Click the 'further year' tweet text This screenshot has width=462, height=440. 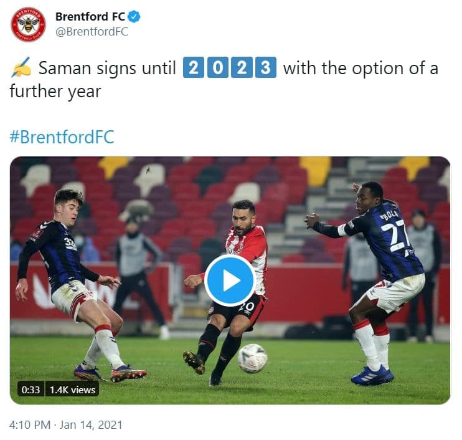tap(55, 92)
